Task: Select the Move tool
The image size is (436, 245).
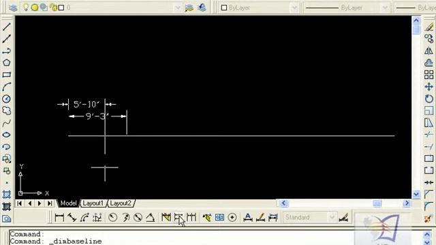Action: click(x=429, y=86)
